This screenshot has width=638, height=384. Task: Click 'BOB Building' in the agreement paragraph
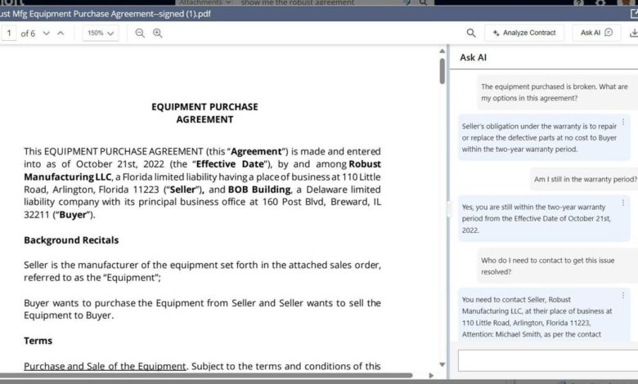[x=259, y=190]
